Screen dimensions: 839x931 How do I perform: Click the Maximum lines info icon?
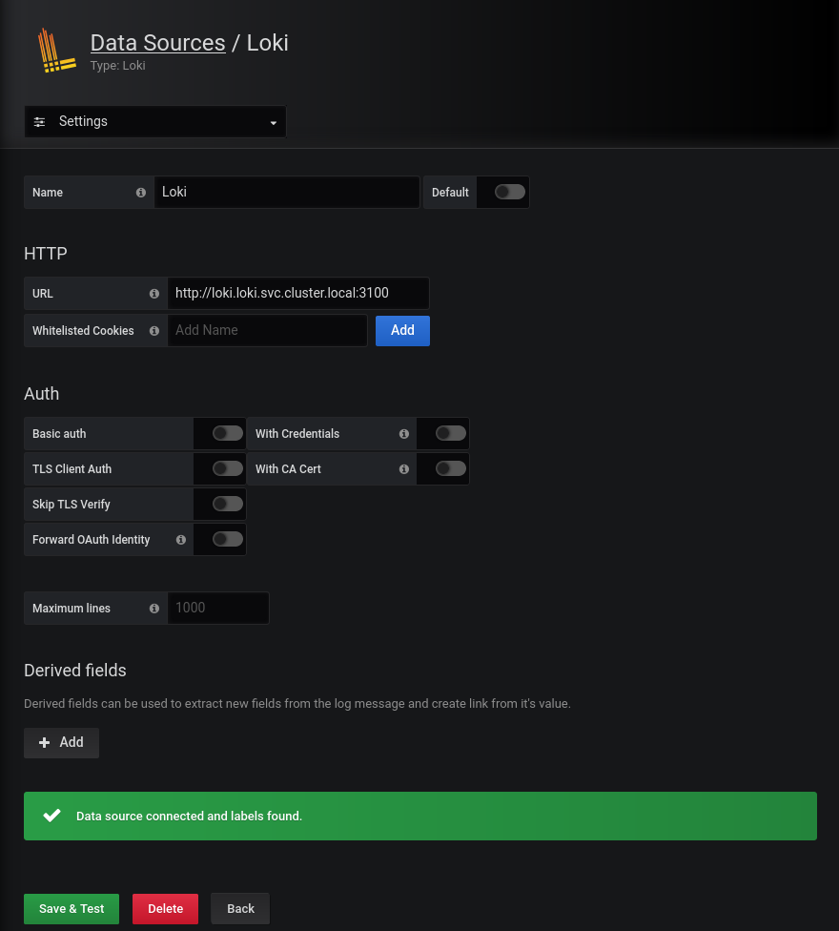pos(154,609)
